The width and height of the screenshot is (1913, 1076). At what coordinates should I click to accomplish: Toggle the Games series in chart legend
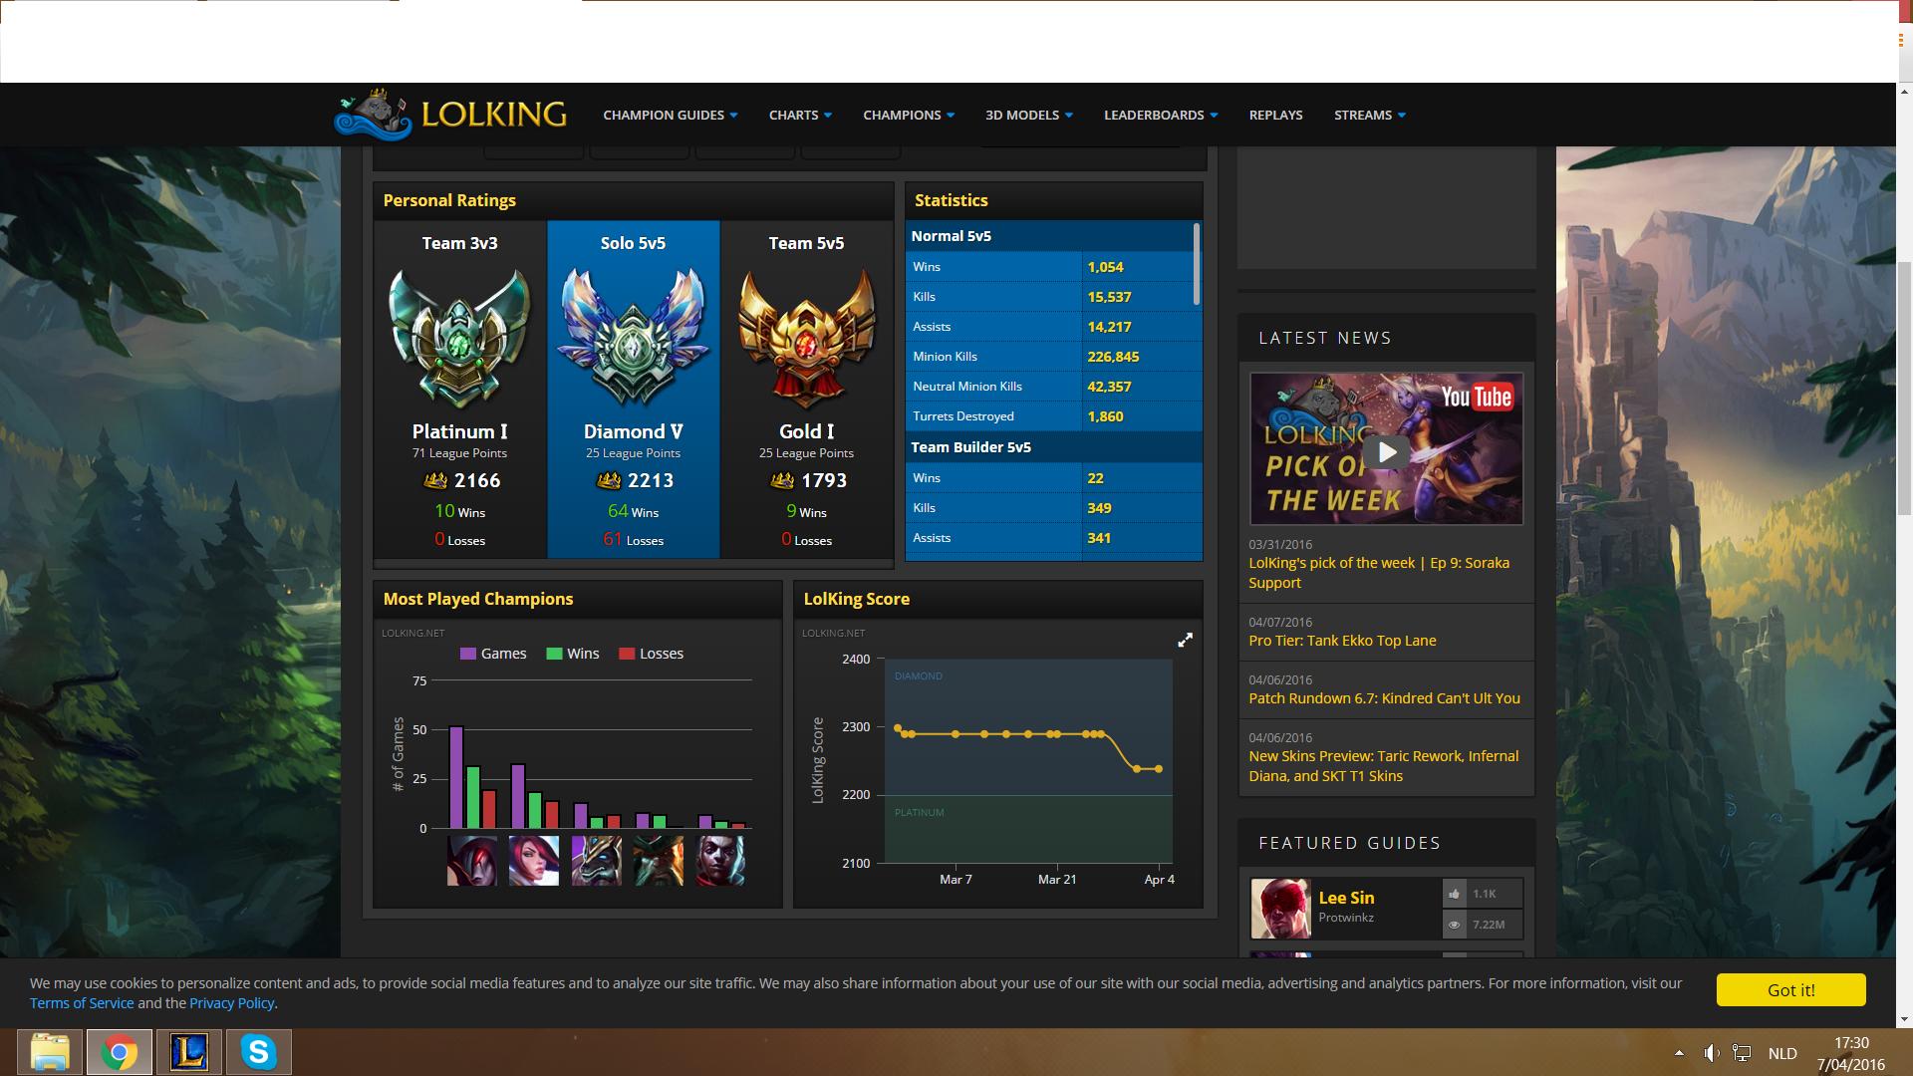click(493, 654)
